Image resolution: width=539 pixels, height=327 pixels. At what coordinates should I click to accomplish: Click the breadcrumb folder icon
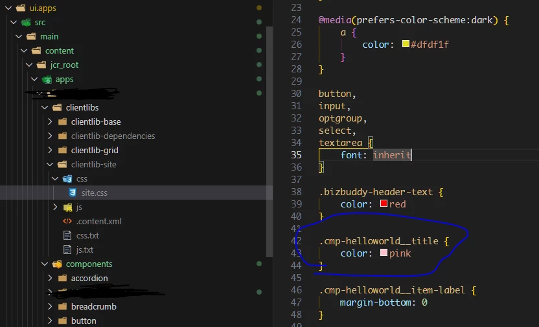(62, 306)
